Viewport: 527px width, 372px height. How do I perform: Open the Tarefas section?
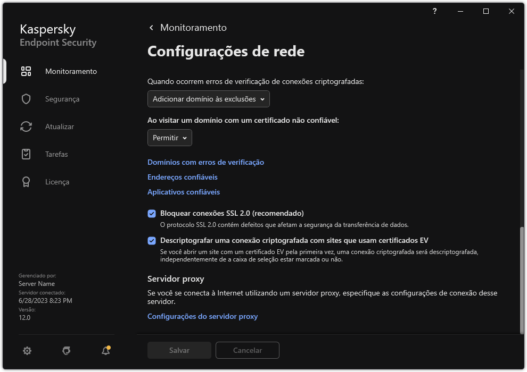point(56,154)
